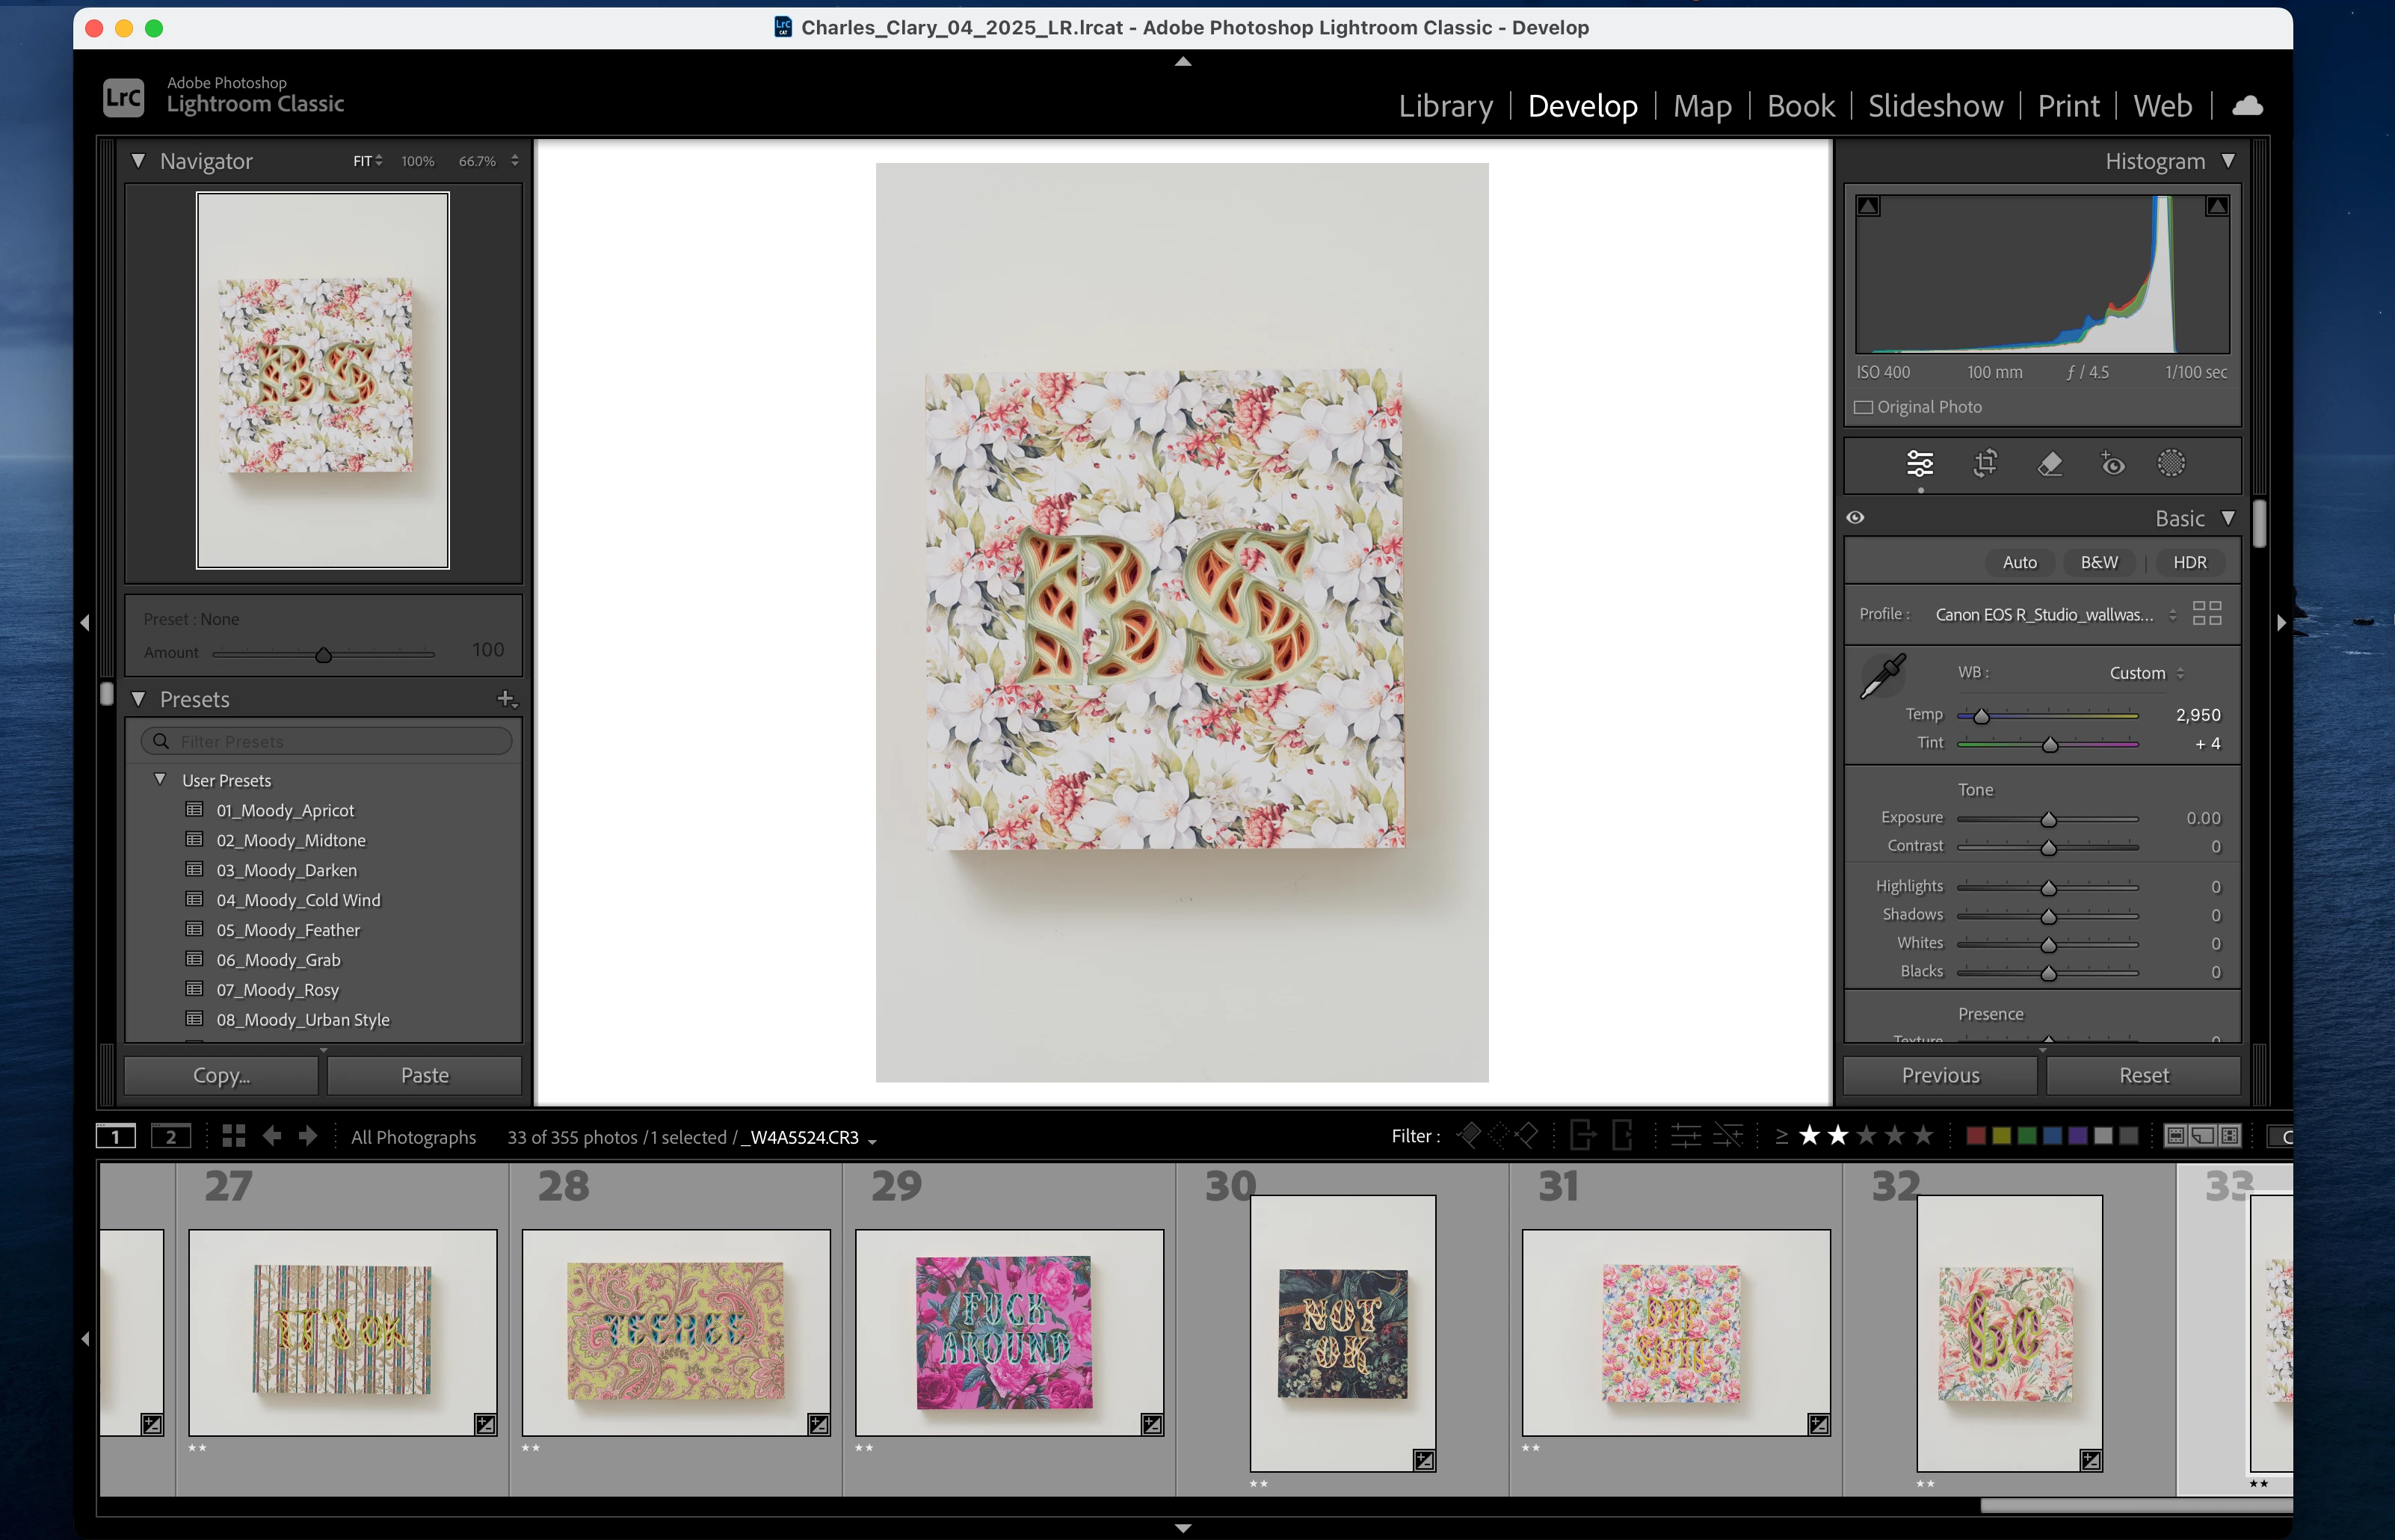Collapse the User Presets folder

[160, 779]
